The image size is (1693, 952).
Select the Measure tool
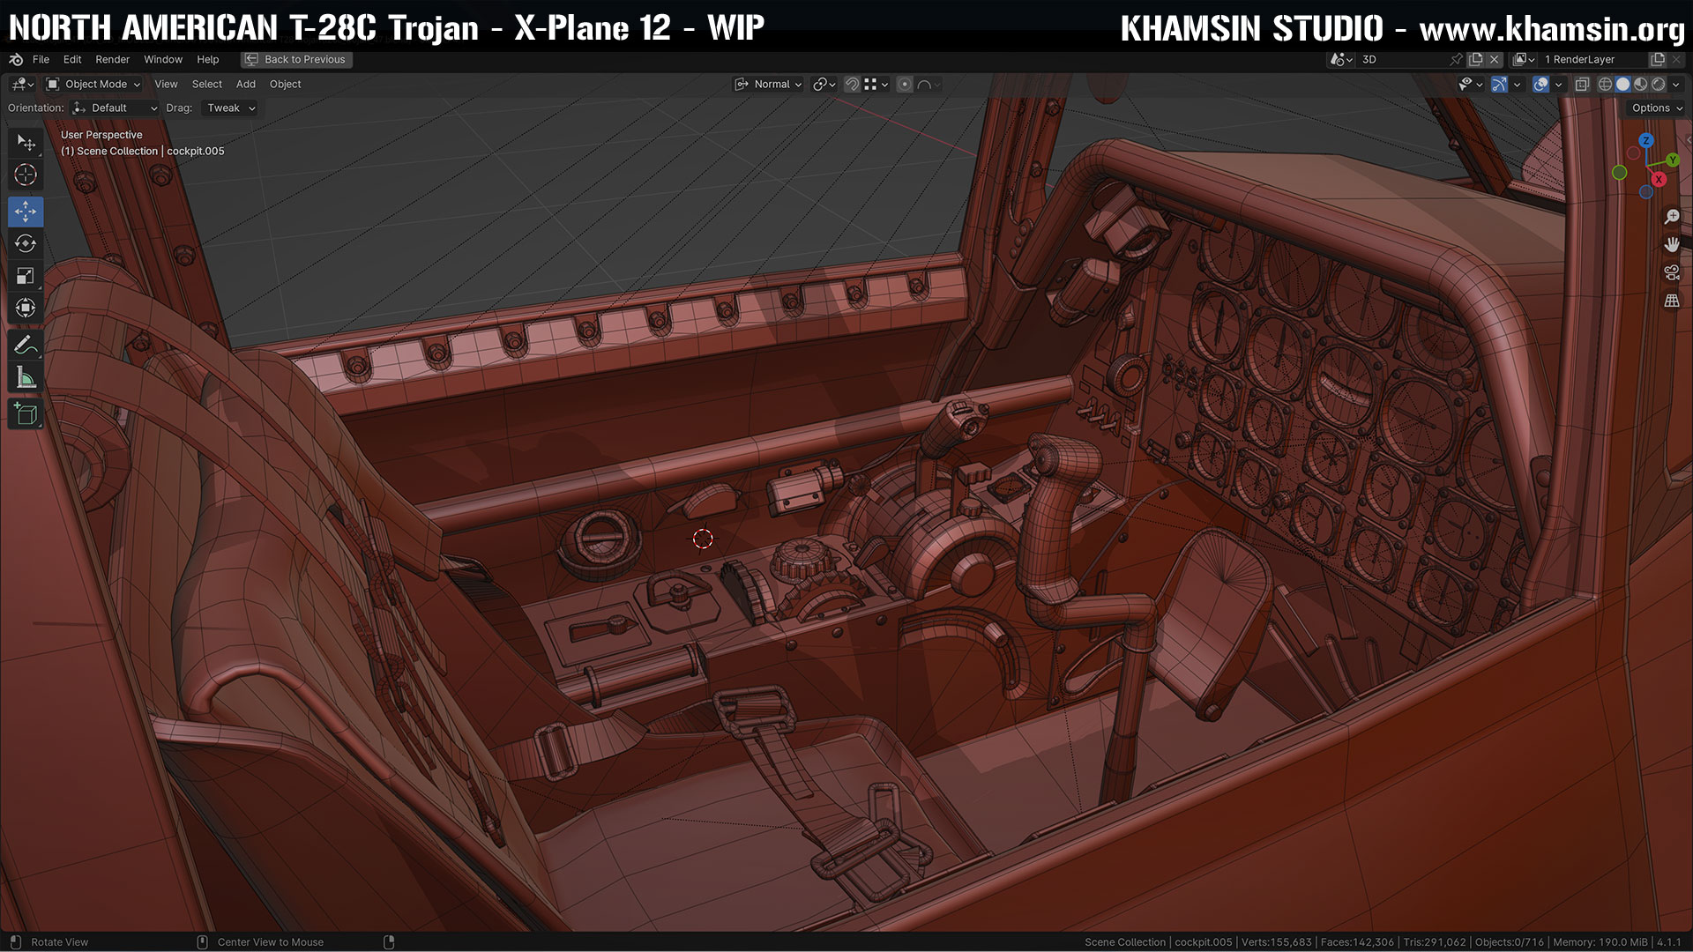26,376
